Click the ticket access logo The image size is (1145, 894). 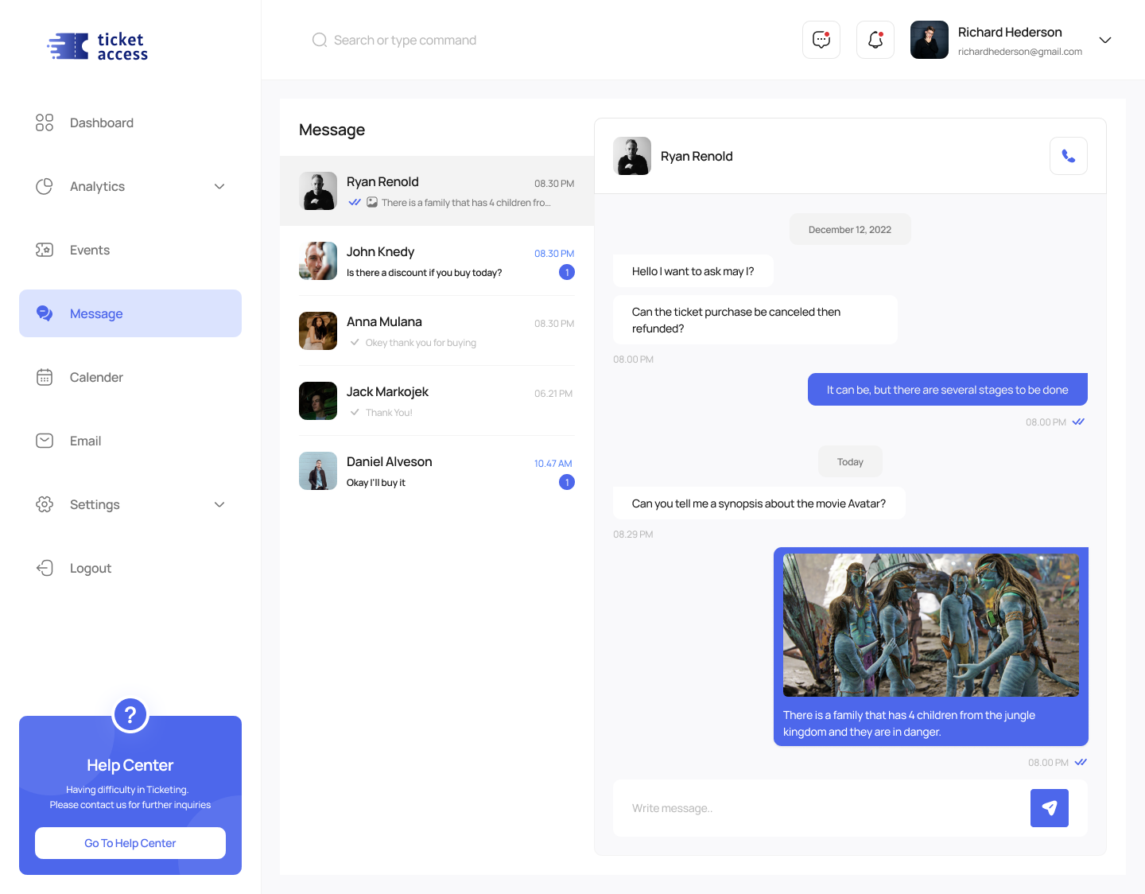pos(97,46)
